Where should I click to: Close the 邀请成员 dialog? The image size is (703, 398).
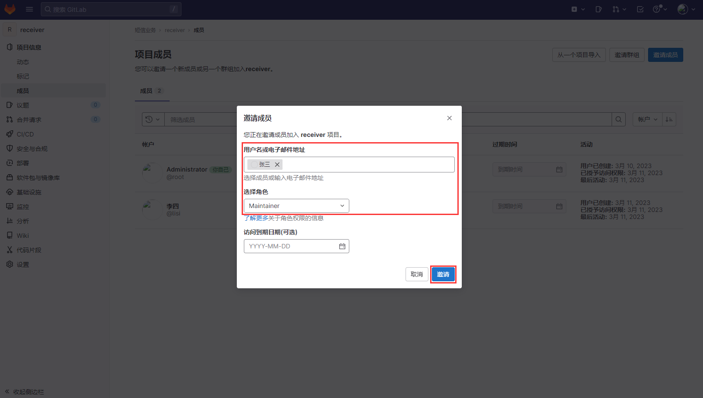pyautogui.click(x=449, y=118)
